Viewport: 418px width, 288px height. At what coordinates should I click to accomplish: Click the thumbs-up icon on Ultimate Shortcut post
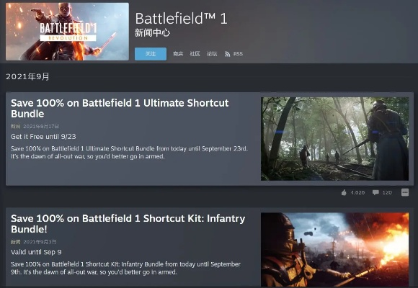point(344,192)
